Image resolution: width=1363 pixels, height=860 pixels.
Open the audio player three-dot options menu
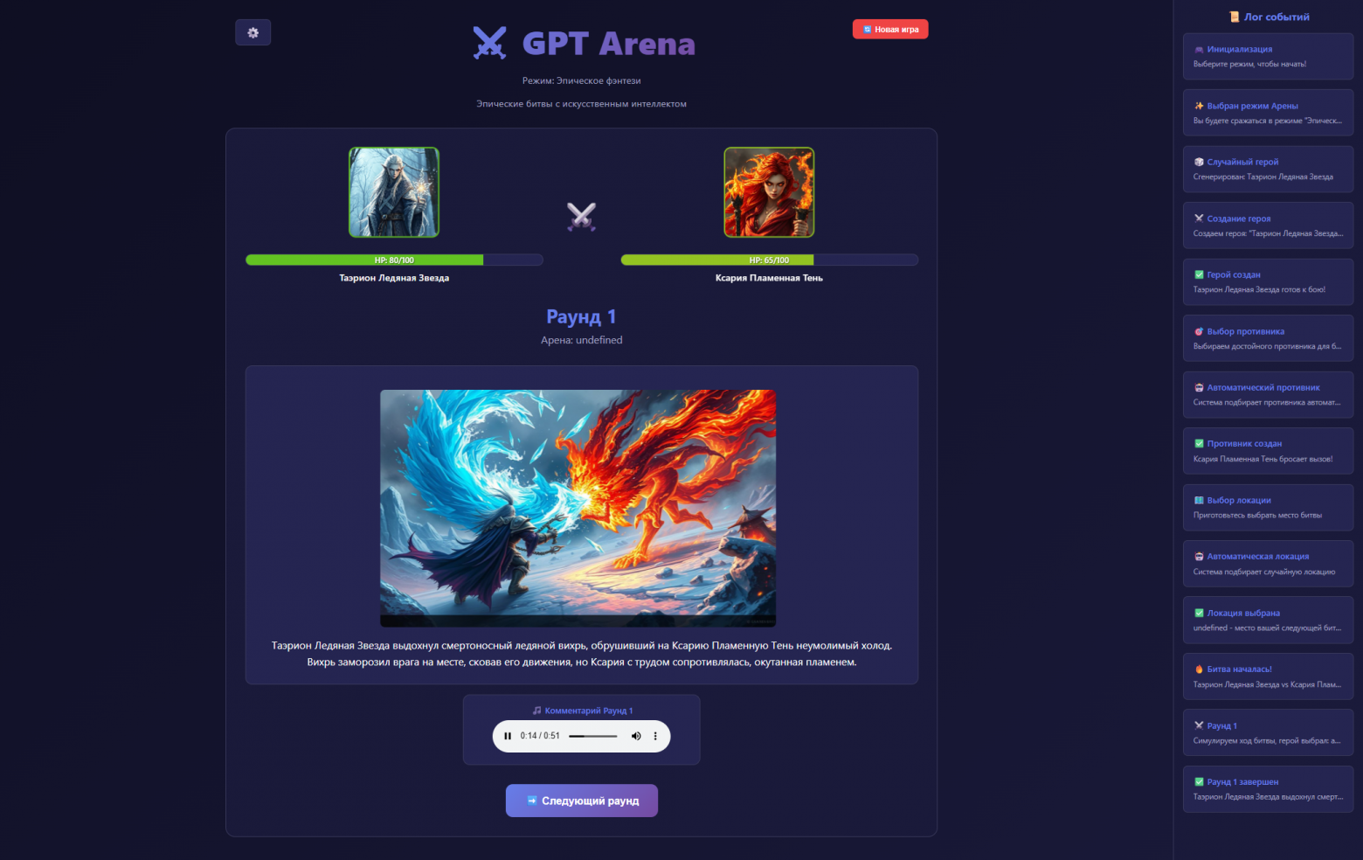[655, 736]
